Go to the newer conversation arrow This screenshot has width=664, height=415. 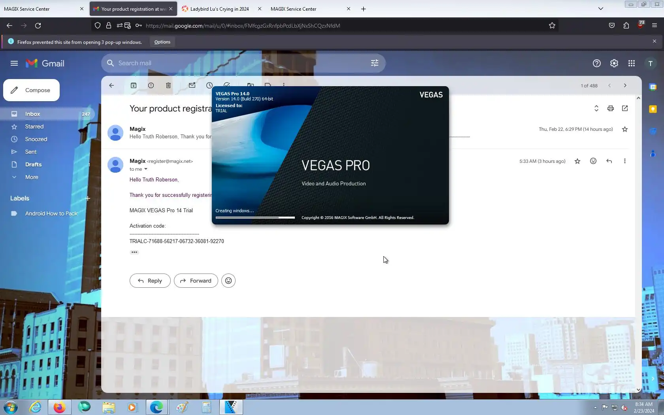tap(609, 85)
